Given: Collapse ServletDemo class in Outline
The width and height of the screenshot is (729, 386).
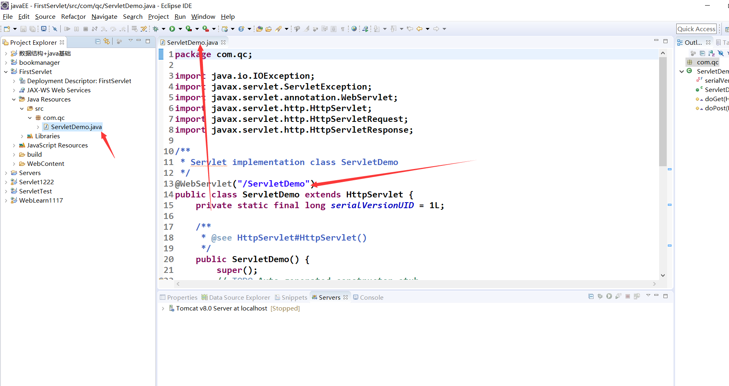Looking at the screenshot, I should pos(682,72).
